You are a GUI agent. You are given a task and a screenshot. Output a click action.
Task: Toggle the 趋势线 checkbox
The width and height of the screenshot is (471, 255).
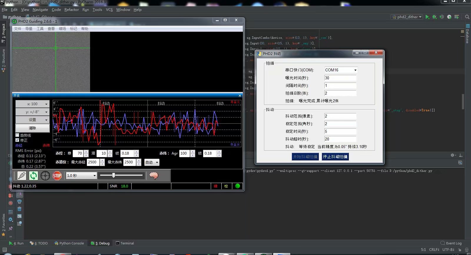17,135
